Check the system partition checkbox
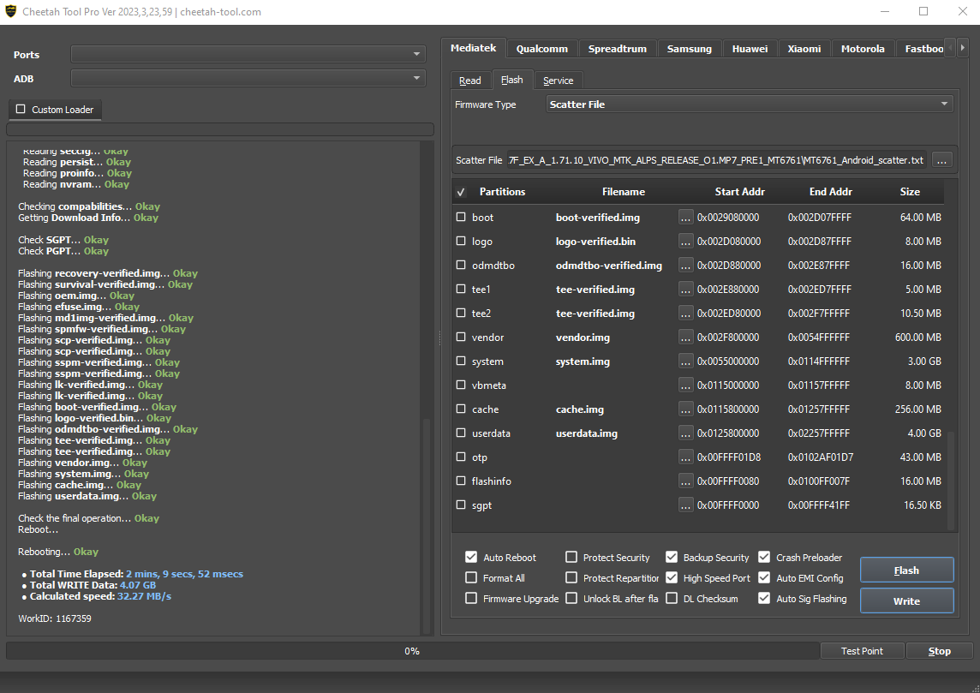Screen dimensions: 980x693 pyautogui.click(x=461, y=361)
